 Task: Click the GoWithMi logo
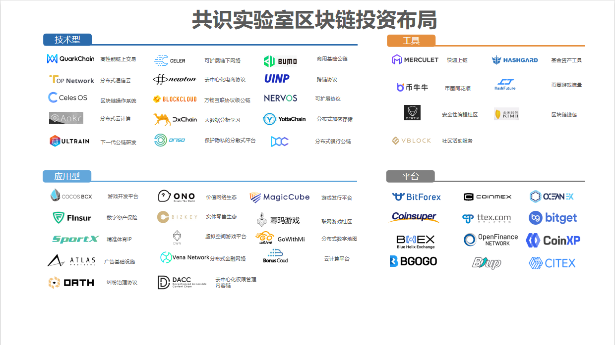(x=280, y=239)
